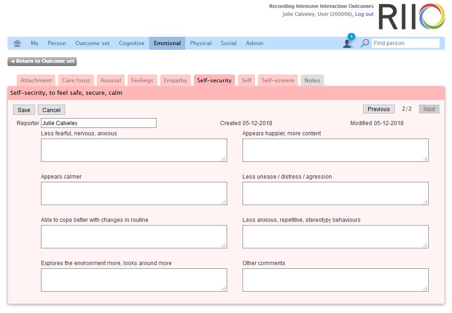Switch to the Care/trust tab
The image size is (452, 313).
[x=76, y=80]
